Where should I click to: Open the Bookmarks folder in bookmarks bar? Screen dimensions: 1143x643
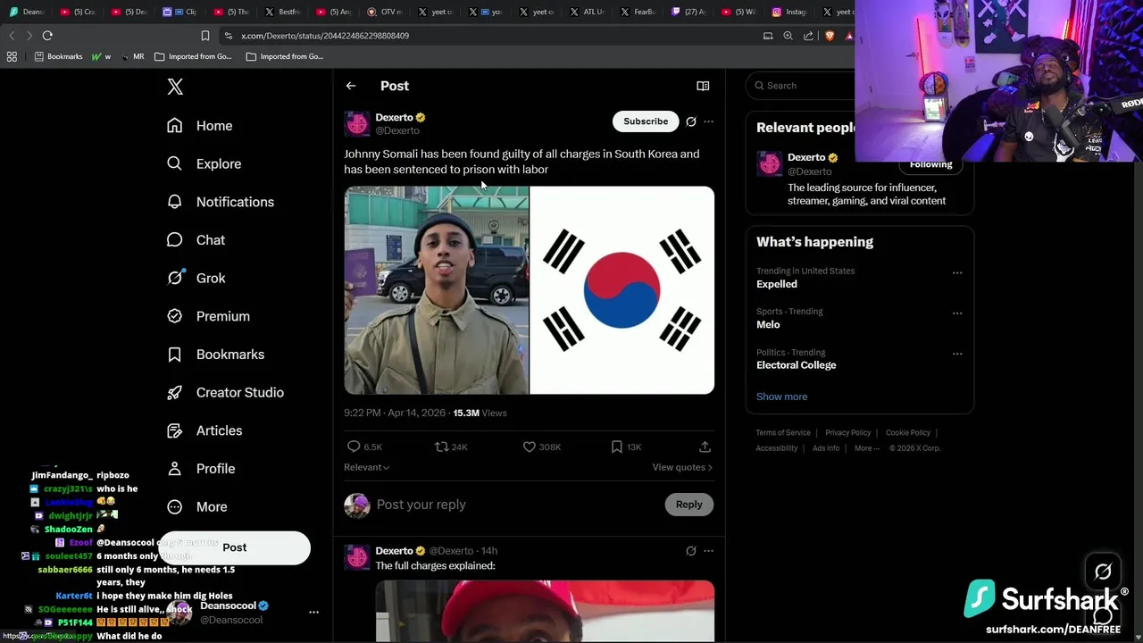pyautogui.click(x=58, y=56)
